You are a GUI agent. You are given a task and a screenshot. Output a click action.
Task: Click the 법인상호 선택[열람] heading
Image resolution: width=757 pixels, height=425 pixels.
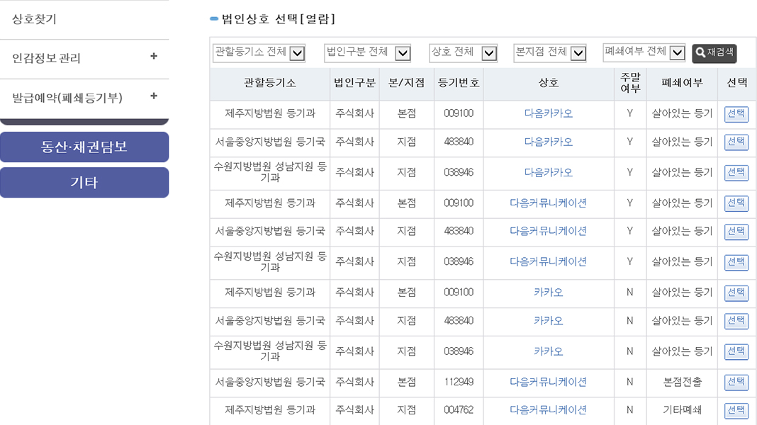[x=278, y=19]
